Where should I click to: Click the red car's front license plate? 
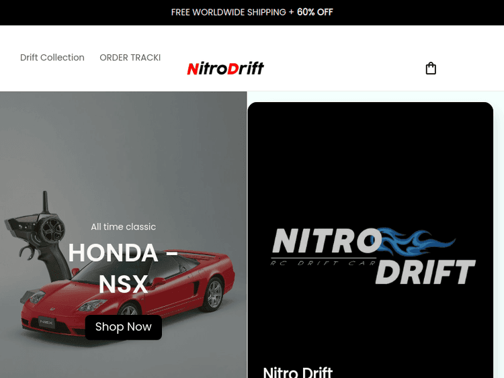(46, 322)
